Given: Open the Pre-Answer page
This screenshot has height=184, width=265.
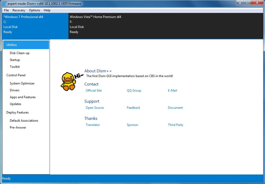Looking at the screenshot, I should pyautogui.click(x=18, y=128).
